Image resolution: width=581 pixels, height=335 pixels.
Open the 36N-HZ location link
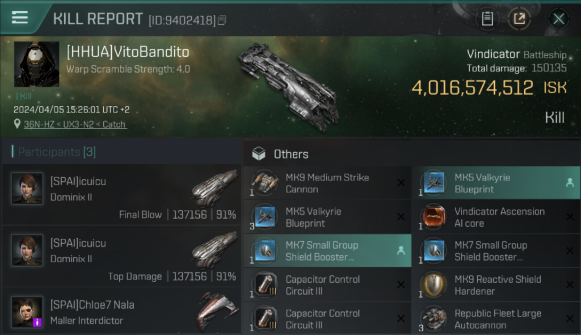[75, 125]
